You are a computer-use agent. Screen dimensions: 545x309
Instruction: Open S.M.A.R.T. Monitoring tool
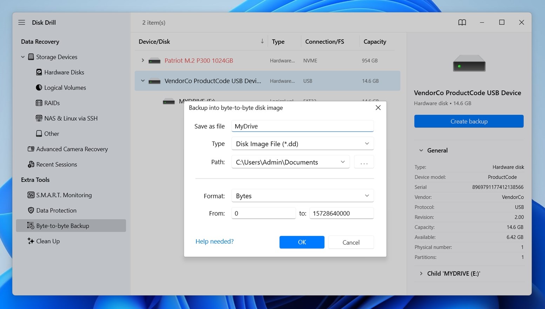point(64,195)
